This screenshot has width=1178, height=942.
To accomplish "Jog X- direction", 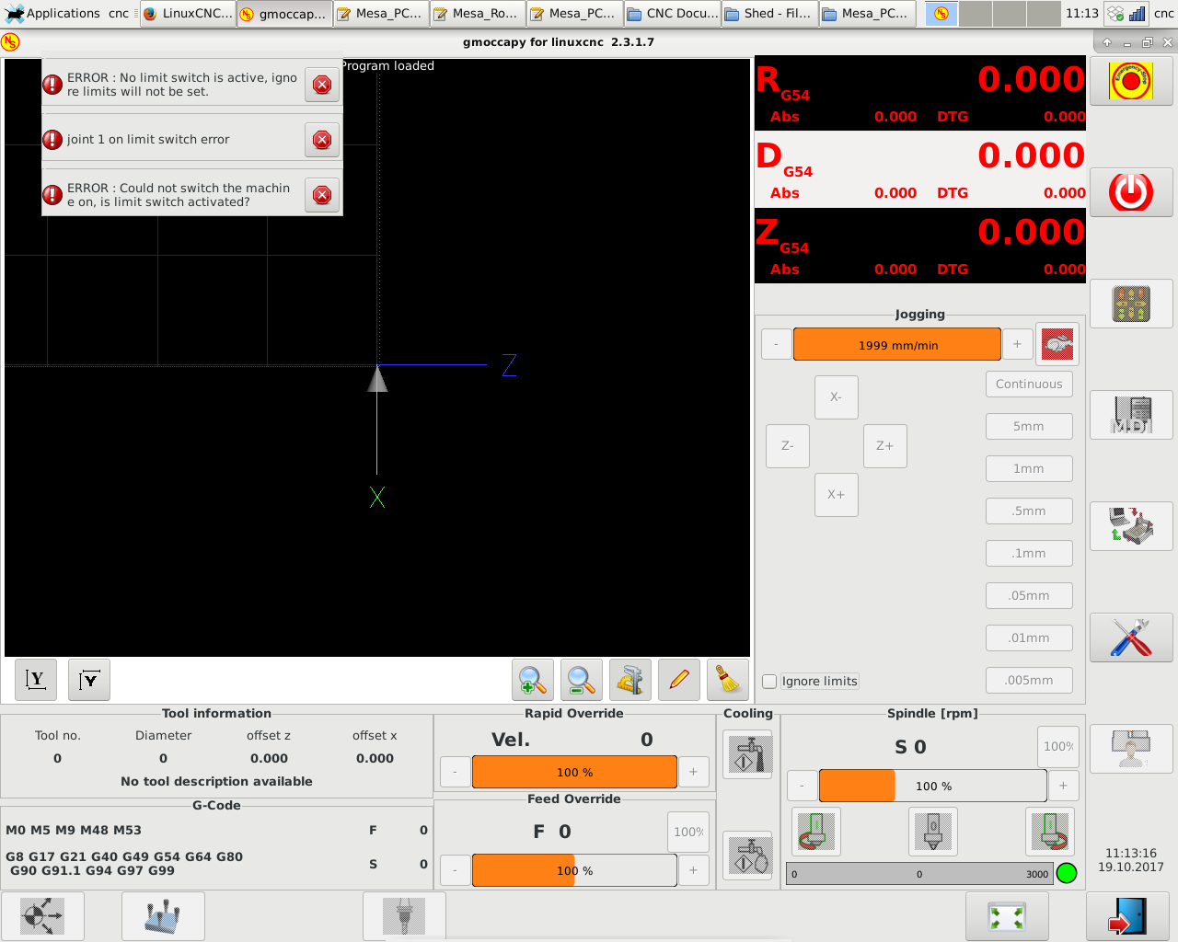I will [837, 397].
